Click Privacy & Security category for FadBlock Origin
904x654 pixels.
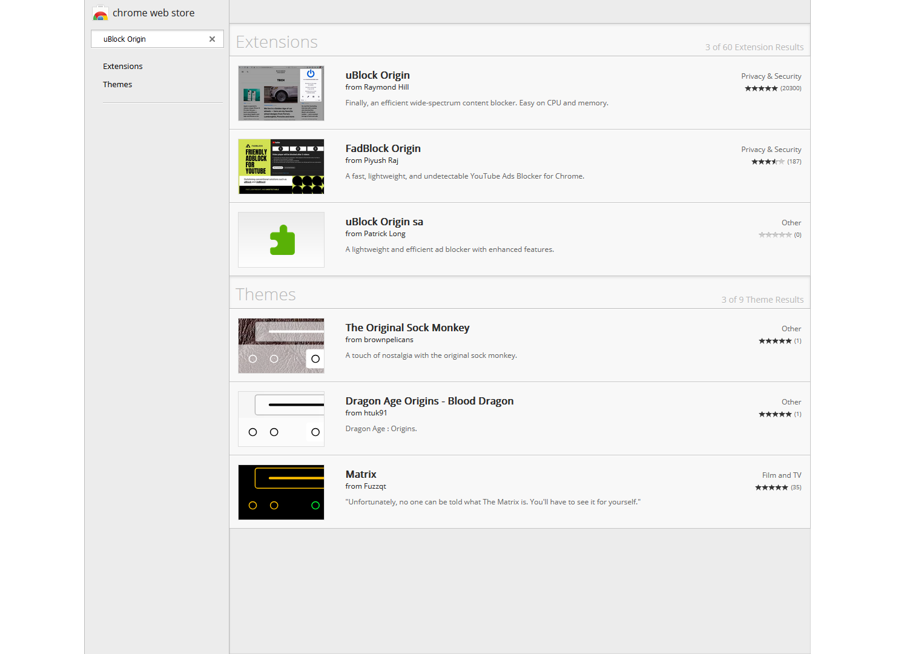coord(771,150)
